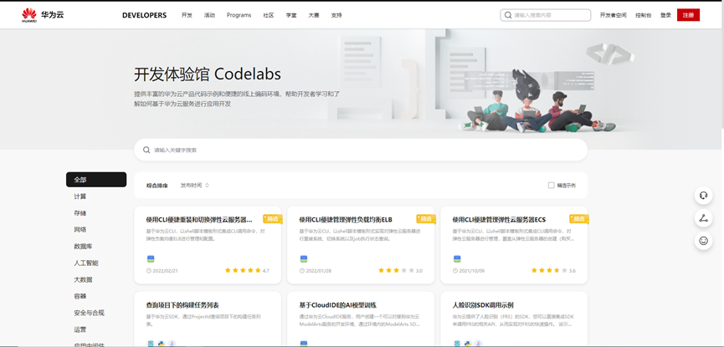This screenshot has width=724, height=347.
Task: Click the shell icon on the ELB management card
Action: coord(303,259)
